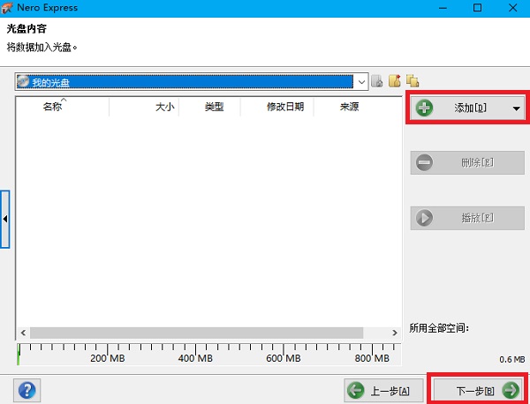Screen dimensions: 530x404
Task: Click the folder tree view icon
Action: (412, 82)
